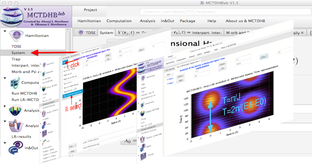
Task: Click the project path field
Action: [x=225, y=12]
